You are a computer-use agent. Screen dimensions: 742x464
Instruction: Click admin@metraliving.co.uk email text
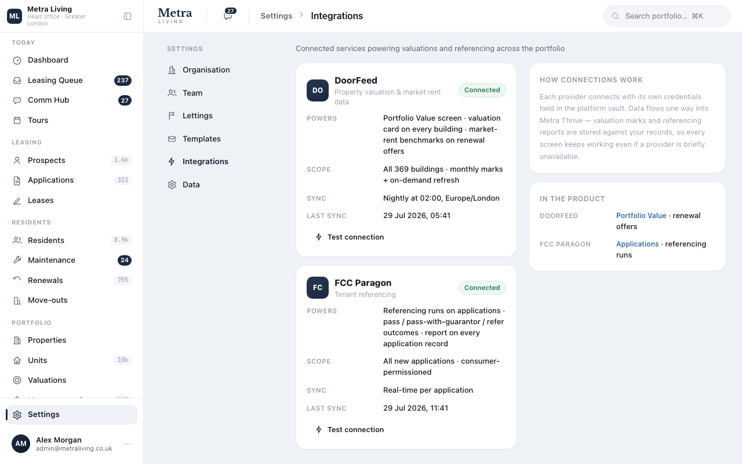point(74,449)
